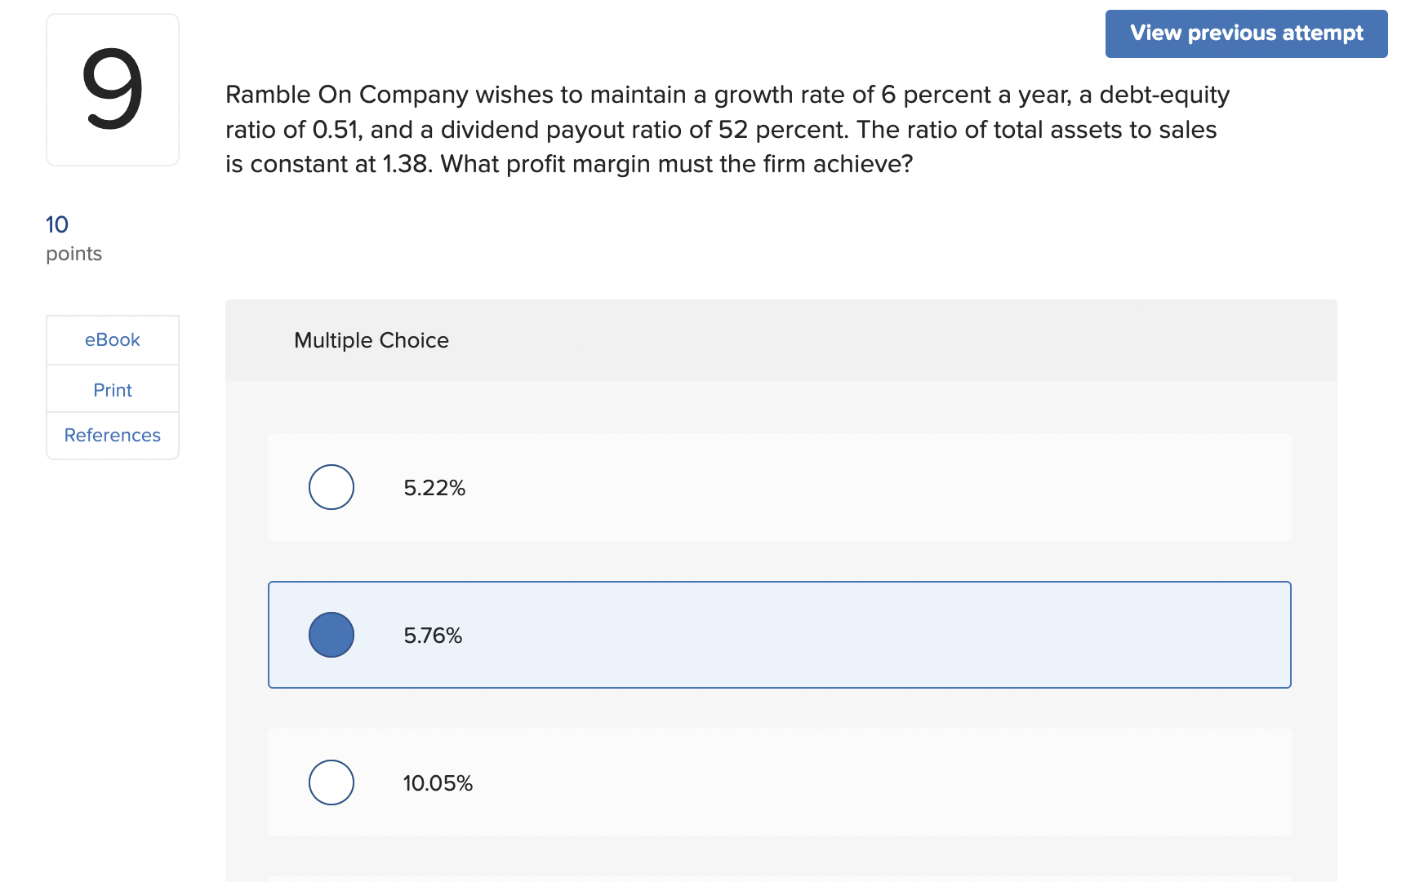This screenshot has height=891, width=1406.
Task: Click the phrase growth rate in question
Action: [x=776, y=95]
